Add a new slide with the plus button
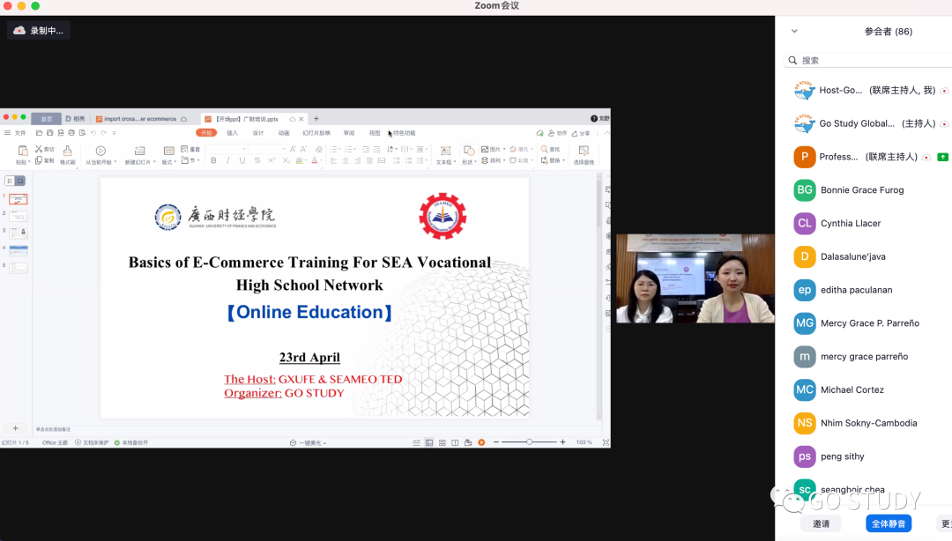 15,428
